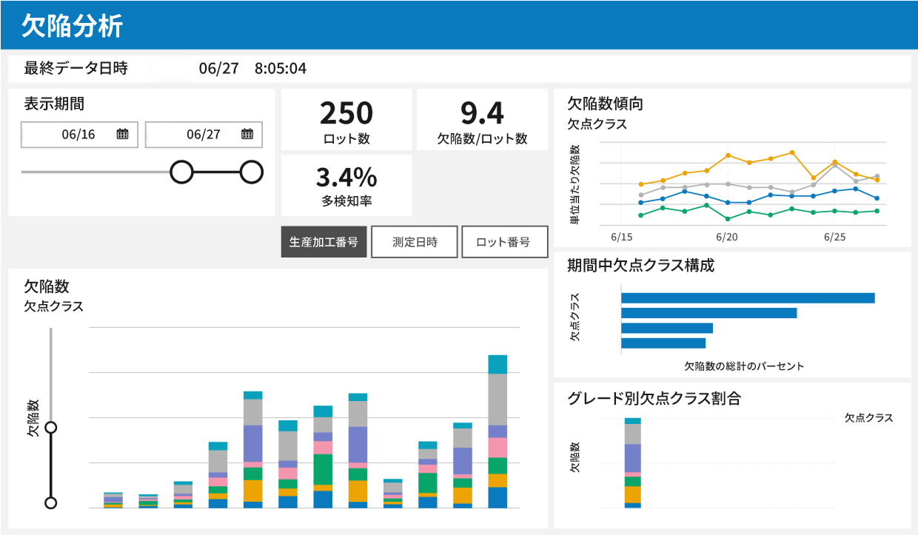Click the left handle of the 表示期間 slider
The width and height of the screenshot is (918, 535).
tap(181, 172)
